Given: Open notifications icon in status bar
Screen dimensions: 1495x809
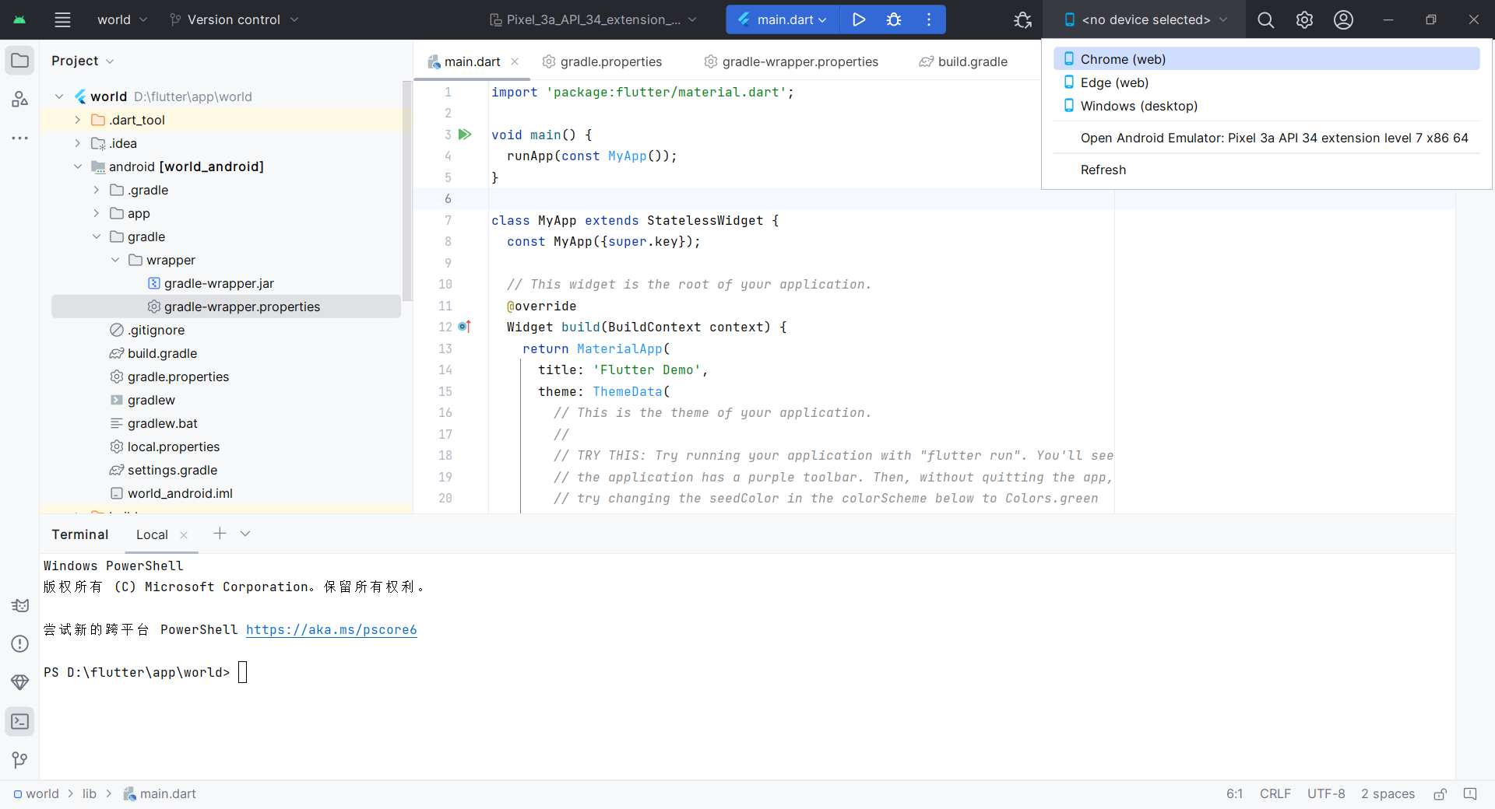Looking at the screenshot, I should (1470, 794).
